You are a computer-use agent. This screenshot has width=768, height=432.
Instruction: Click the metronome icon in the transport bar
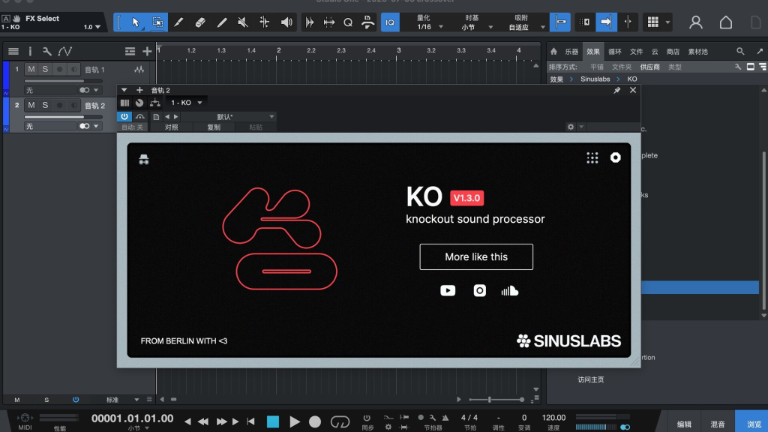tap(446, 418)
